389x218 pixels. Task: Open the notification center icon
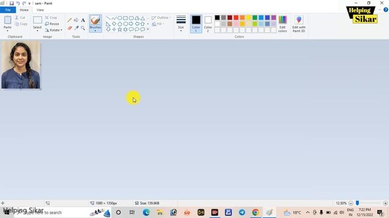pyautogui.click(x=380, y=213)
